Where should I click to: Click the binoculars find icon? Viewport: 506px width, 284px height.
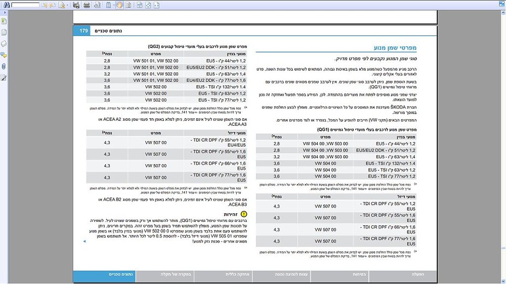[7, 5]
